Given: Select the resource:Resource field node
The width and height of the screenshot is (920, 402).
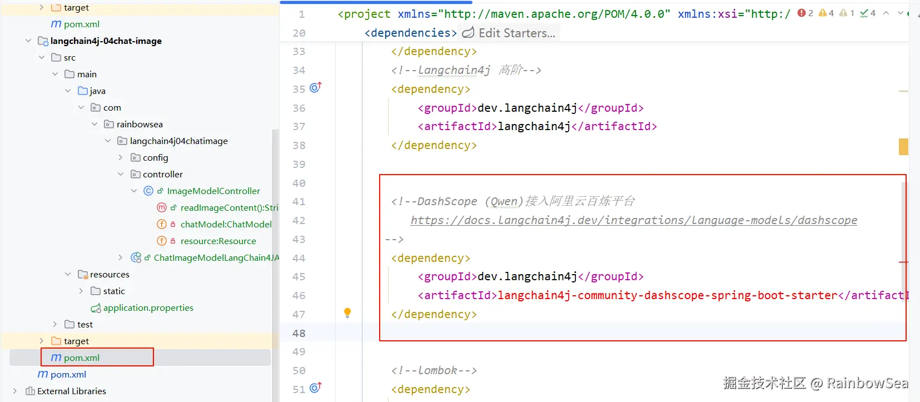Looking at the screenshot, I should point(218,241).
